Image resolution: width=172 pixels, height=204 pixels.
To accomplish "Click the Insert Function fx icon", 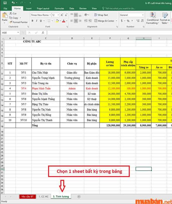I will tap(43, 33).
